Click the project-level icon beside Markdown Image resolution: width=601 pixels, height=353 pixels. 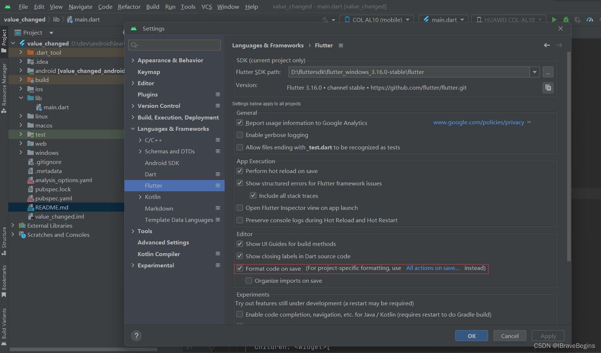pos(218,208)
